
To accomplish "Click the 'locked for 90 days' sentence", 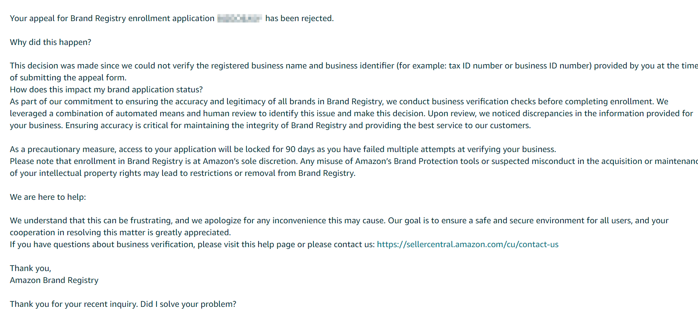I will pyautogui.click(x=283, y=149).
